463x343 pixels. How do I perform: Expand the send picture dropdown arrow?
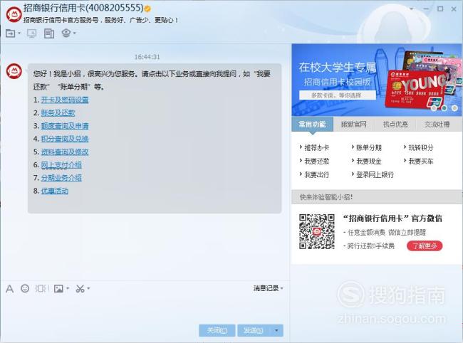[68, 288]
